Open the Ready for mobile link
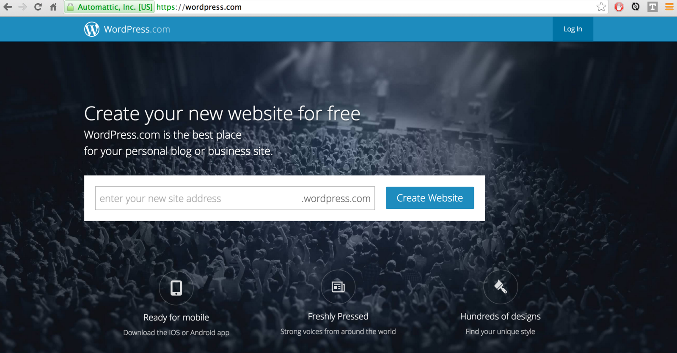677x353 pixels. tap(176, 317)
